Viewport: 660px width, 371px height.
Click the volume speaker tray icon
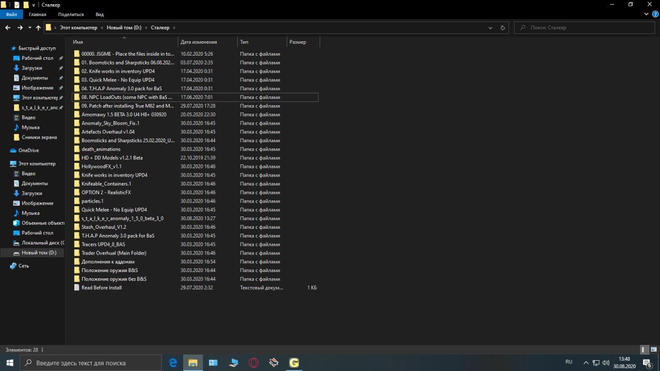(x=607, y=363)
